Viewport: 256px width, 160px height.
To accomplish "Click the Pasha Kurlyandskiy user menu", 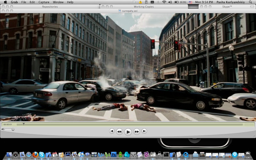I will click(x=230, y=2).
